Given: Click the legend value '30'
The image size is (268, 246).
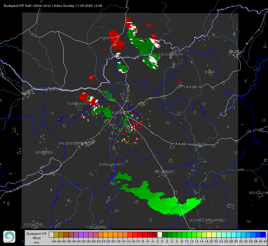Looking at the screenshot, I should (x=236, y=241).
